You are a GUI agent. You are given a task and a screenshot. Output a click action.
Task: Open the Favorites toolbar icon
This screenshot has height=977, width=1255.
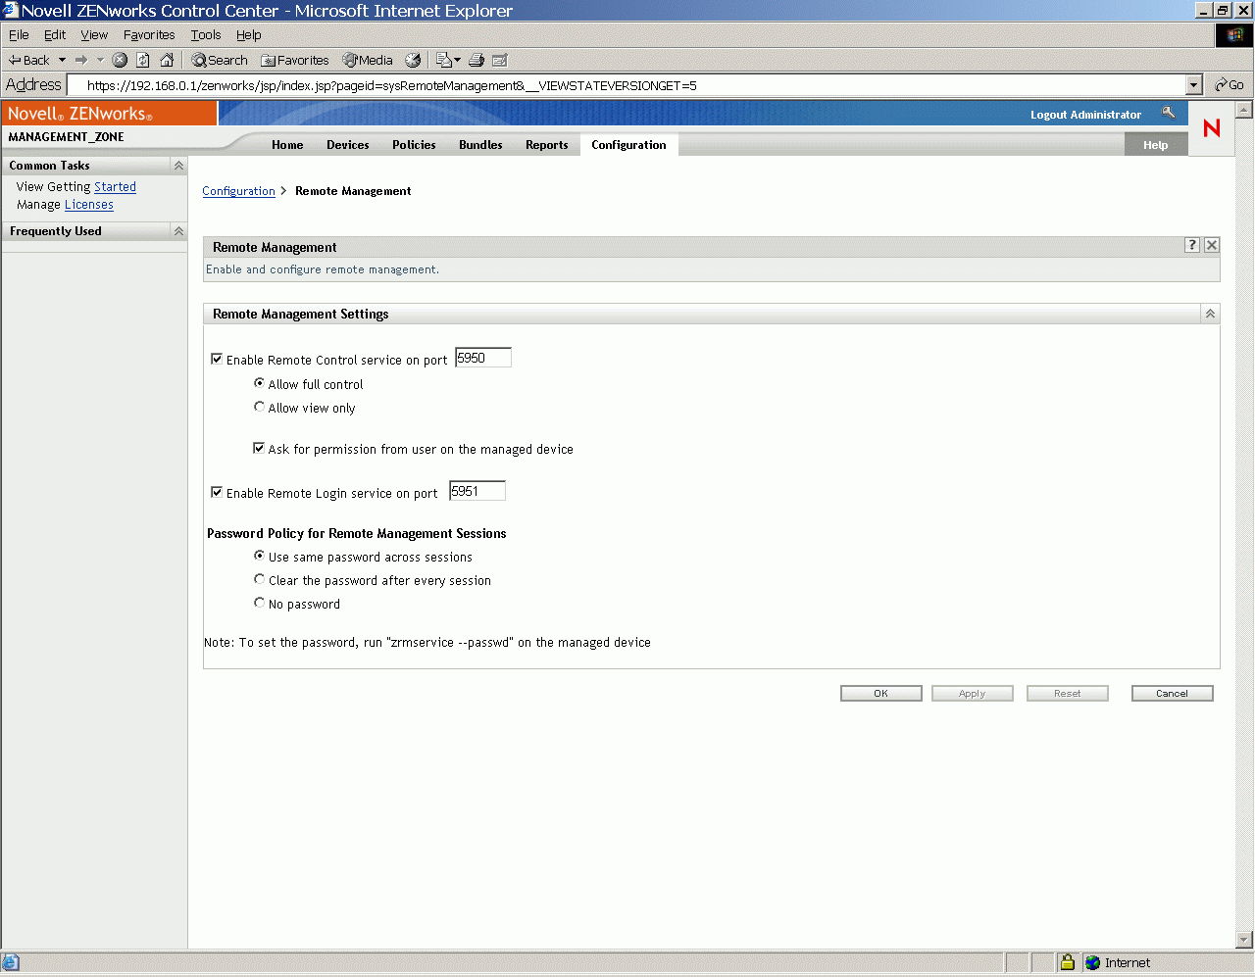pyautogui.click(x=294, y=60)
